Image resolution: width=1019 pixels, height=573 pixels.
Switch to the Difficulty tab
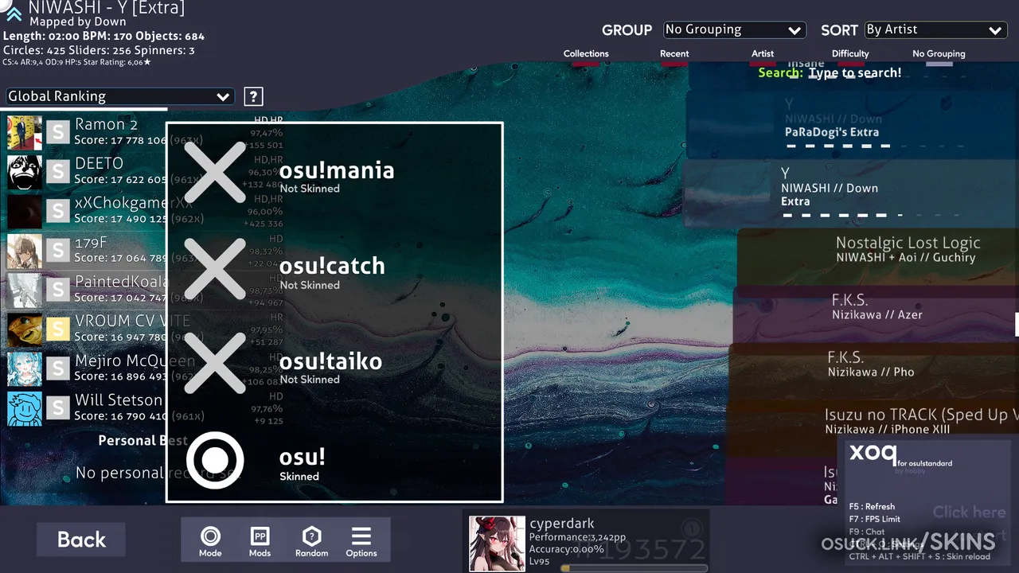point(850,54)
